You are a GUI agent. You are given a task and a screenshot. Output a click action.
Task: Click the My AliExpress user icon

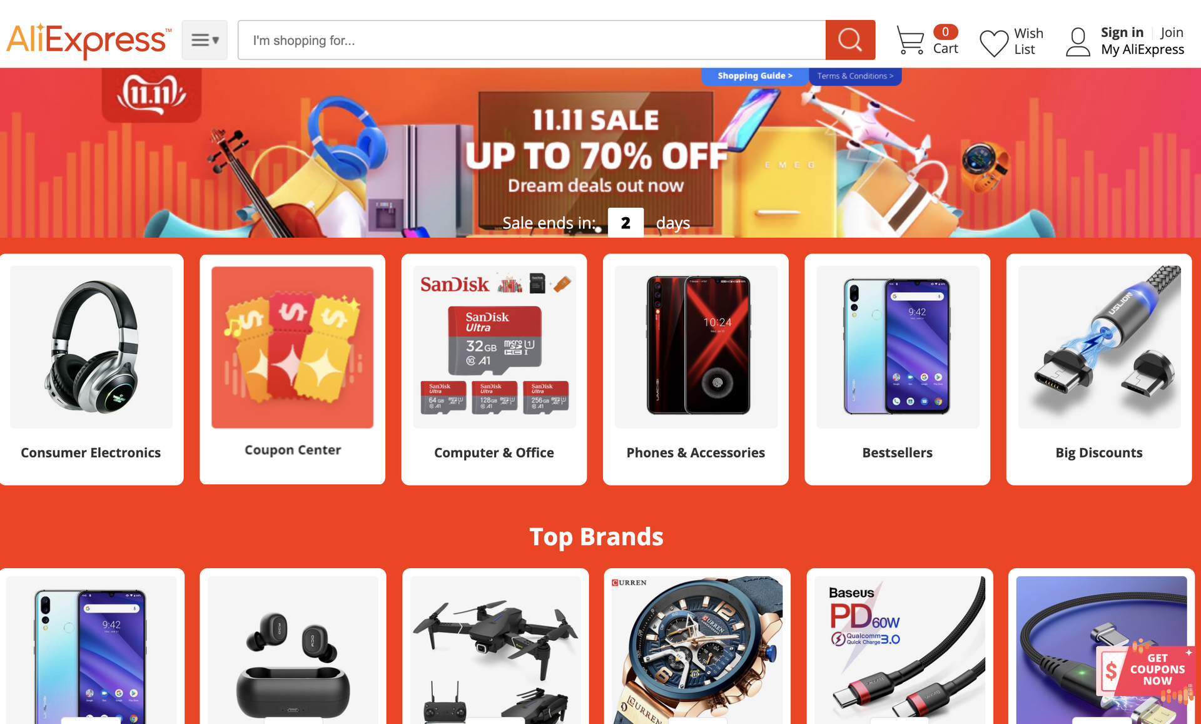(x=1078, y=42)
